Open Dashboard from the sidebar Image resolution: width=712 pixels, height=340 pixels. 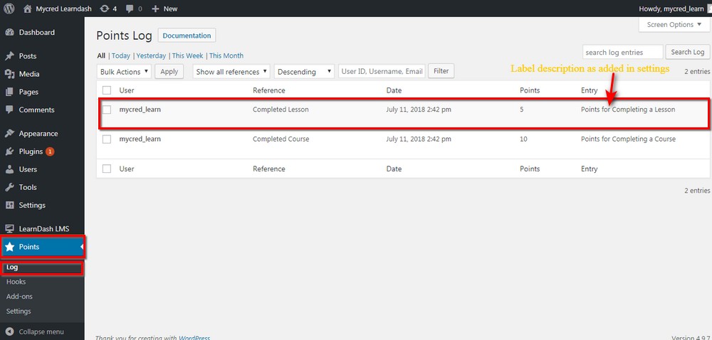tap(36, 33)
